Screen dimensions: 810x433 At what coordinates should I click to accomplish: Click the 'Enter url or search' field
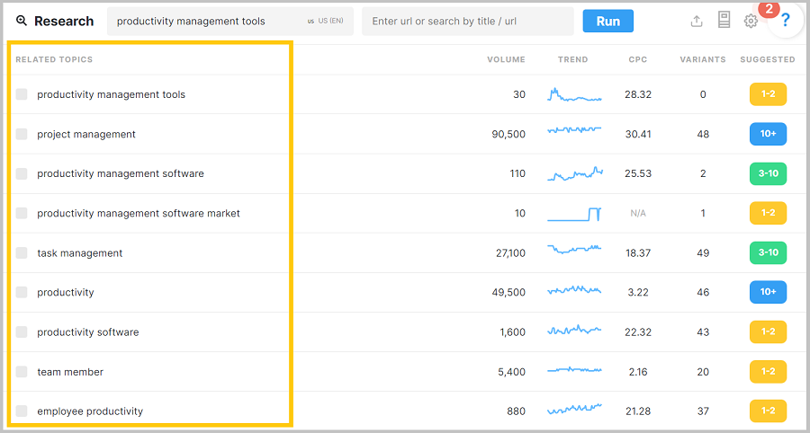[467, 21]
